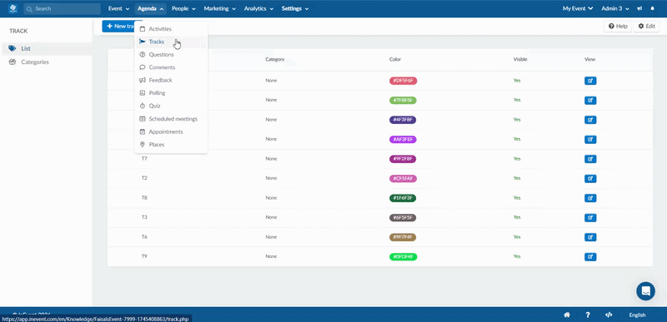Click the #0FDF4F bright green badge

[x=403, y=256]
